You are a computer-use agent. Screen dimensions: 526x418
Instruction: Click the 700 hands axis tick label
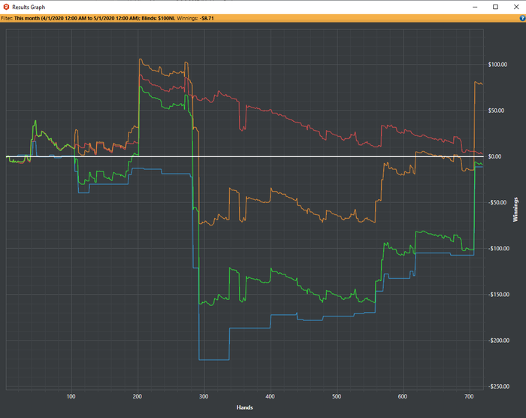(x=469, y=396)
